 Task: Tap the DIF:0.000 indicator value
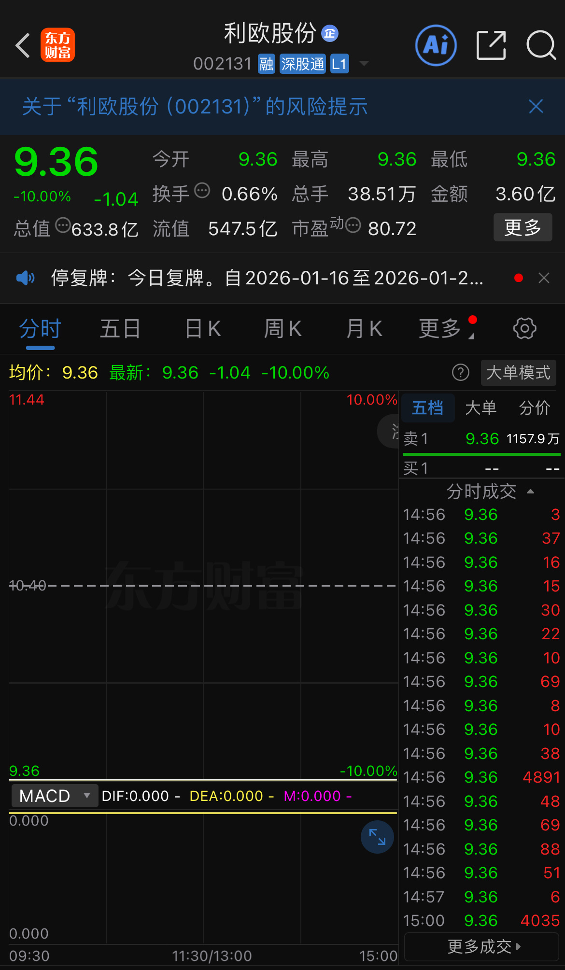[x=136, y=796]
